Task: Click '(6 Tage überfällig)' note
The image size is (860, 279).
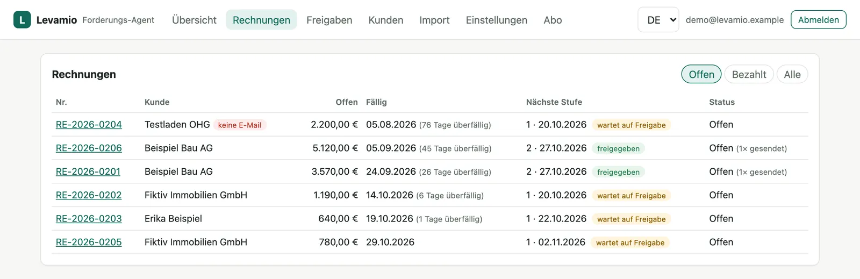Action: click(450, 196)
